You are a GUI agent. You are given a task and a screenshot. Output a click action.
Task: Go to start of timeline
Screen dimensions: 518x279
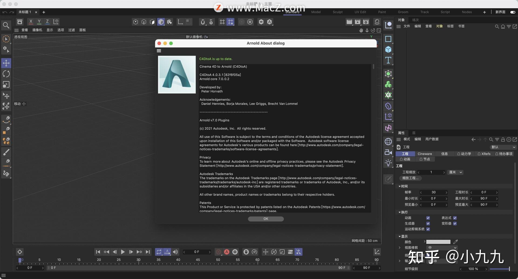[x=98, y=252]
